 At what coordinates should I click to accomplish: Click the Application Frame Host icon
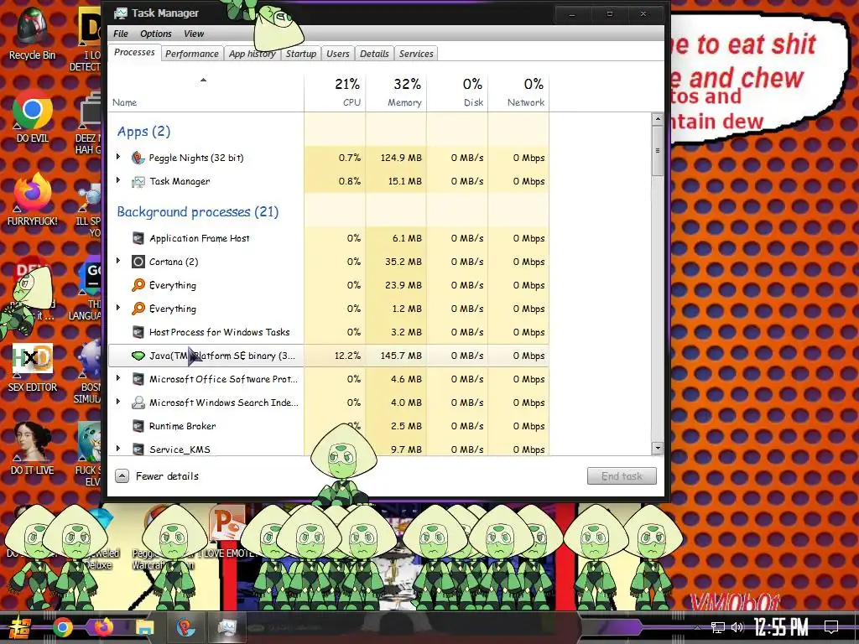point(138,238)
